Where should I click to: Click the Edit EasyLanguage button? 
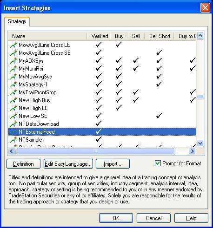[x=68, y=164]
